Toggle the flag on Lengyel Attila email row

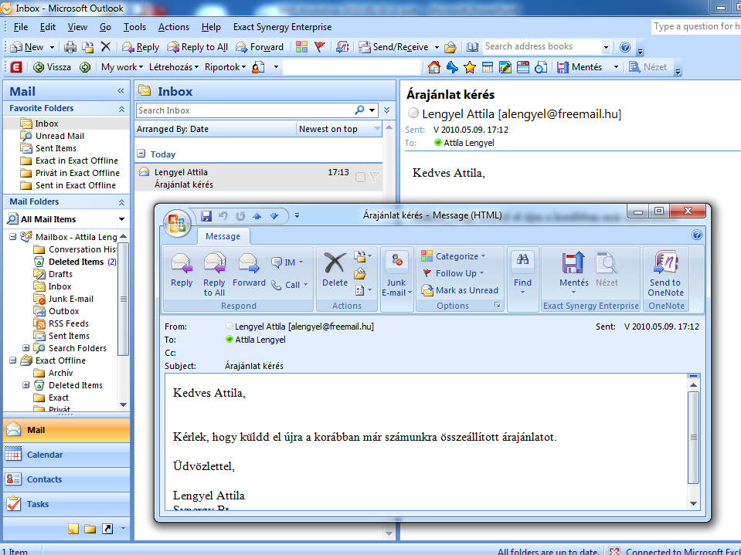coord(375,177)
